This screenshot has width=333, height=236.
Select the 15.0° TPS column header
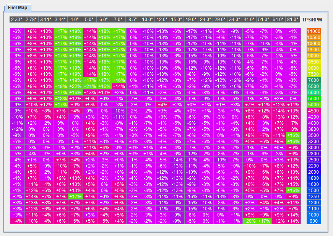[177, 20]
